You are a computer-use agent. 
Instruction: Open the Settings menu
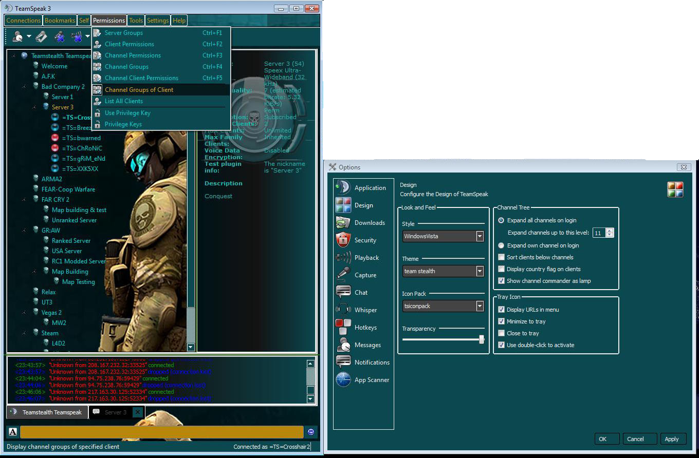click(157, 21)
